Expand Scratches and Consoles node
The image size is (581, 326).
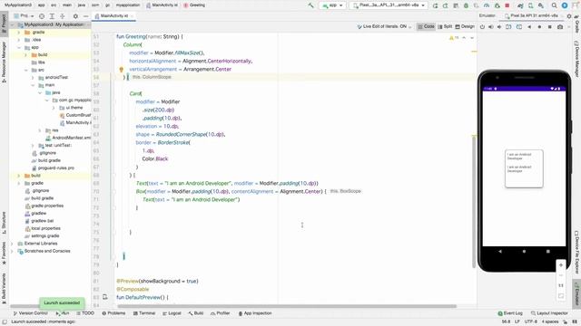[12, 251]
